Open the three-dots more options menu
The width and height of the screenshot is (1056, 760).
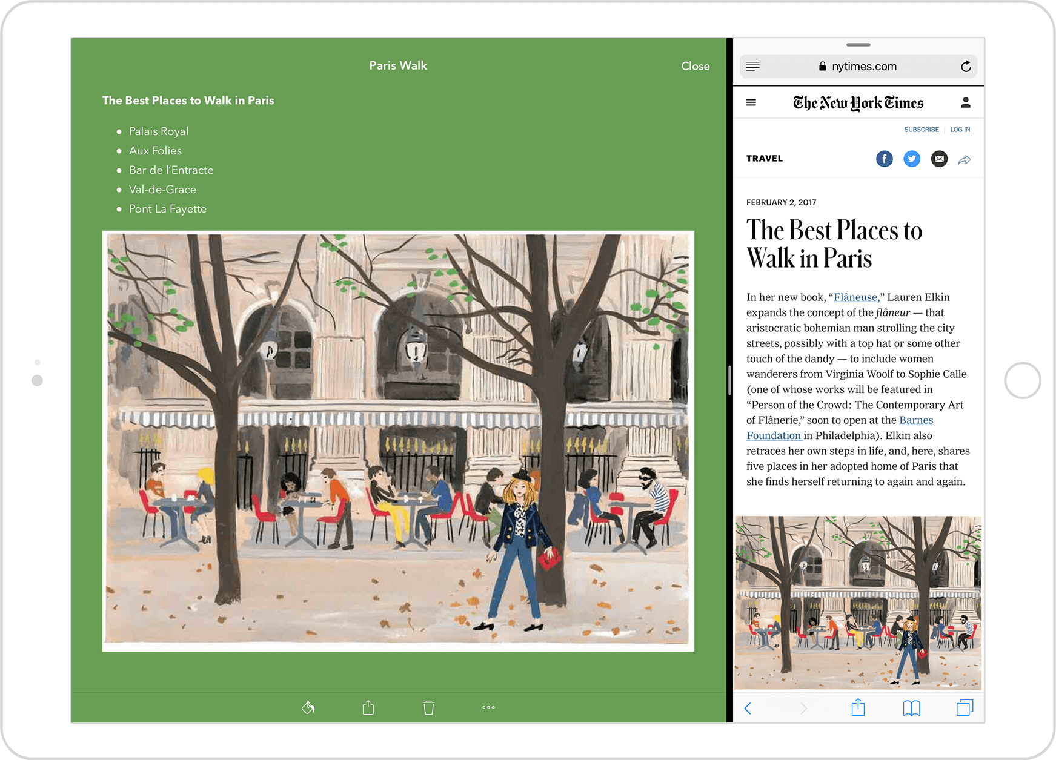[488, 707]
